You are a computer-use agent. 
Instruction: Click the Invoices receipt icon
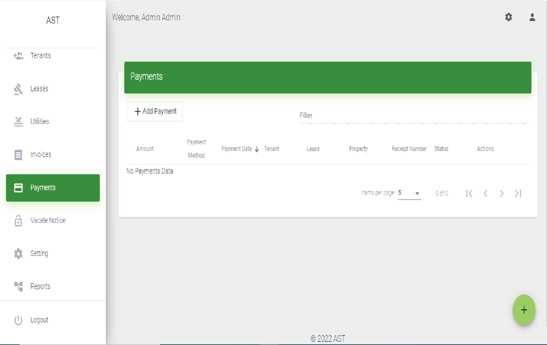pos(18,155)
